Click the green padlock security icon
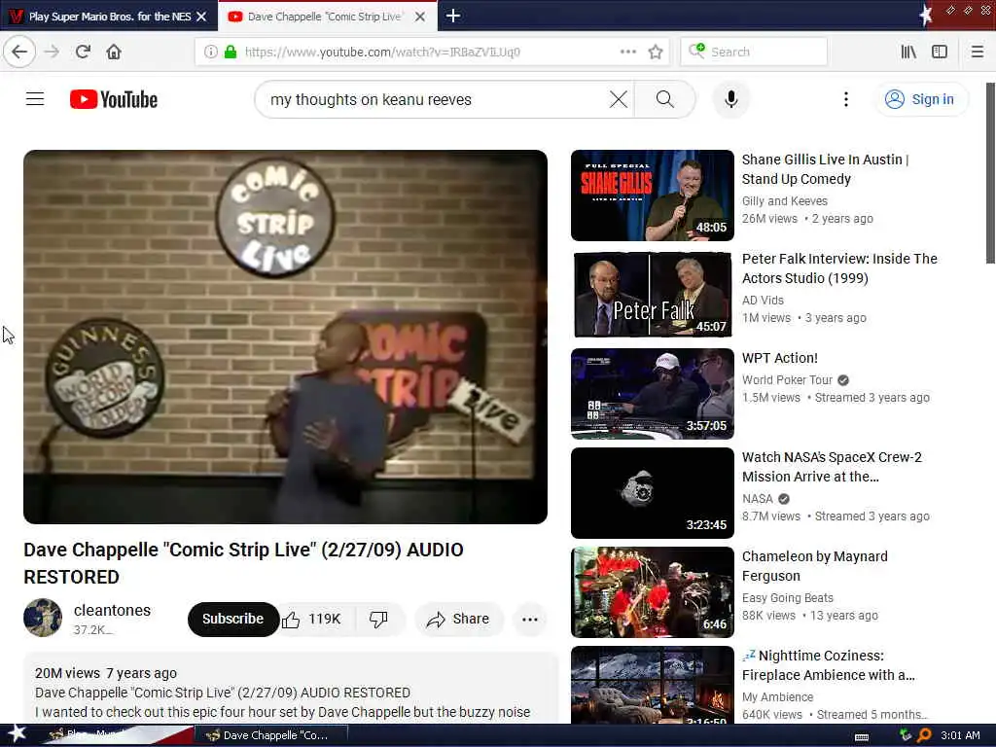The height and width of the screenshot is (747, 996). coord(231,53)
